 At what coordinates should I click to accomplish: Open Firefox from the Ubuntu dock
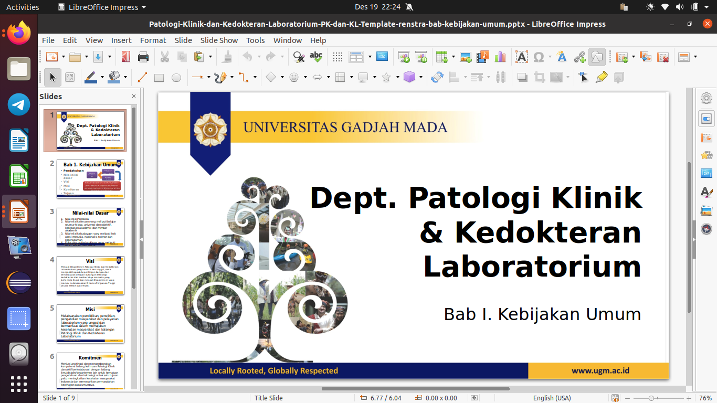[x=19, y=33]
